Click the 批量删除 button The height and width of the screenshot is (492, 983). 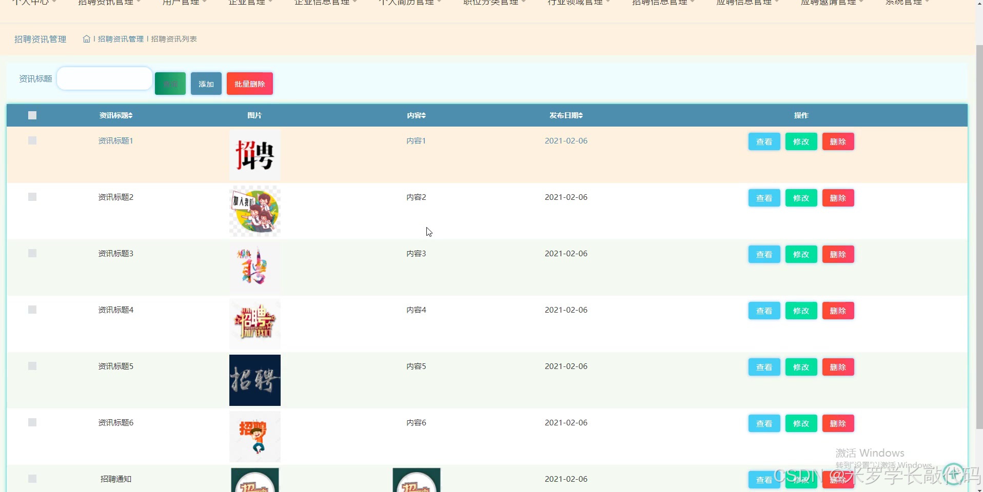click(x=250, y=84)
